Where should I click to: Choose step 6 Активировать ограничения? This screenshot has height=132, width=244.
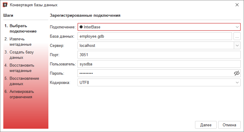(x=22, y=94)
